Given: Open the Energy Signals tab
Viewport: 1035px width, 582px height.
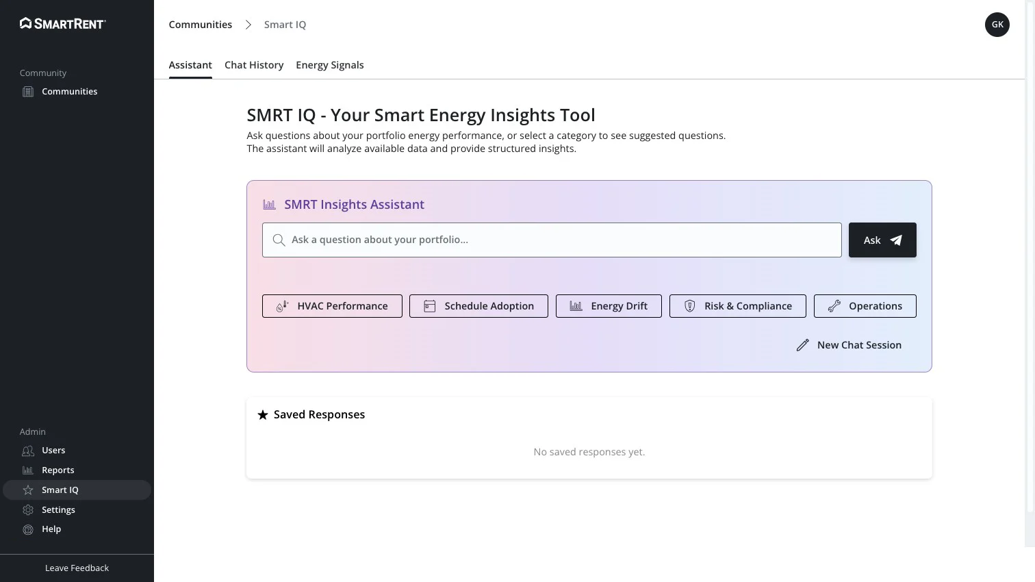Looking at the screenshot, I should point(329,65).
